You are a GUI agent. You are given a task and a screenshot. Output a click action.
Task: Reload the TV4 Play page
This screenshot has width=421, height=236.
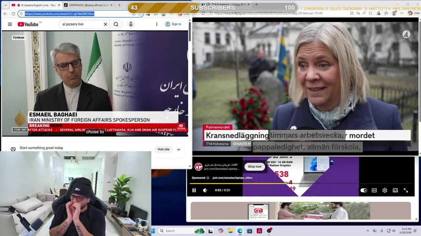203,13
